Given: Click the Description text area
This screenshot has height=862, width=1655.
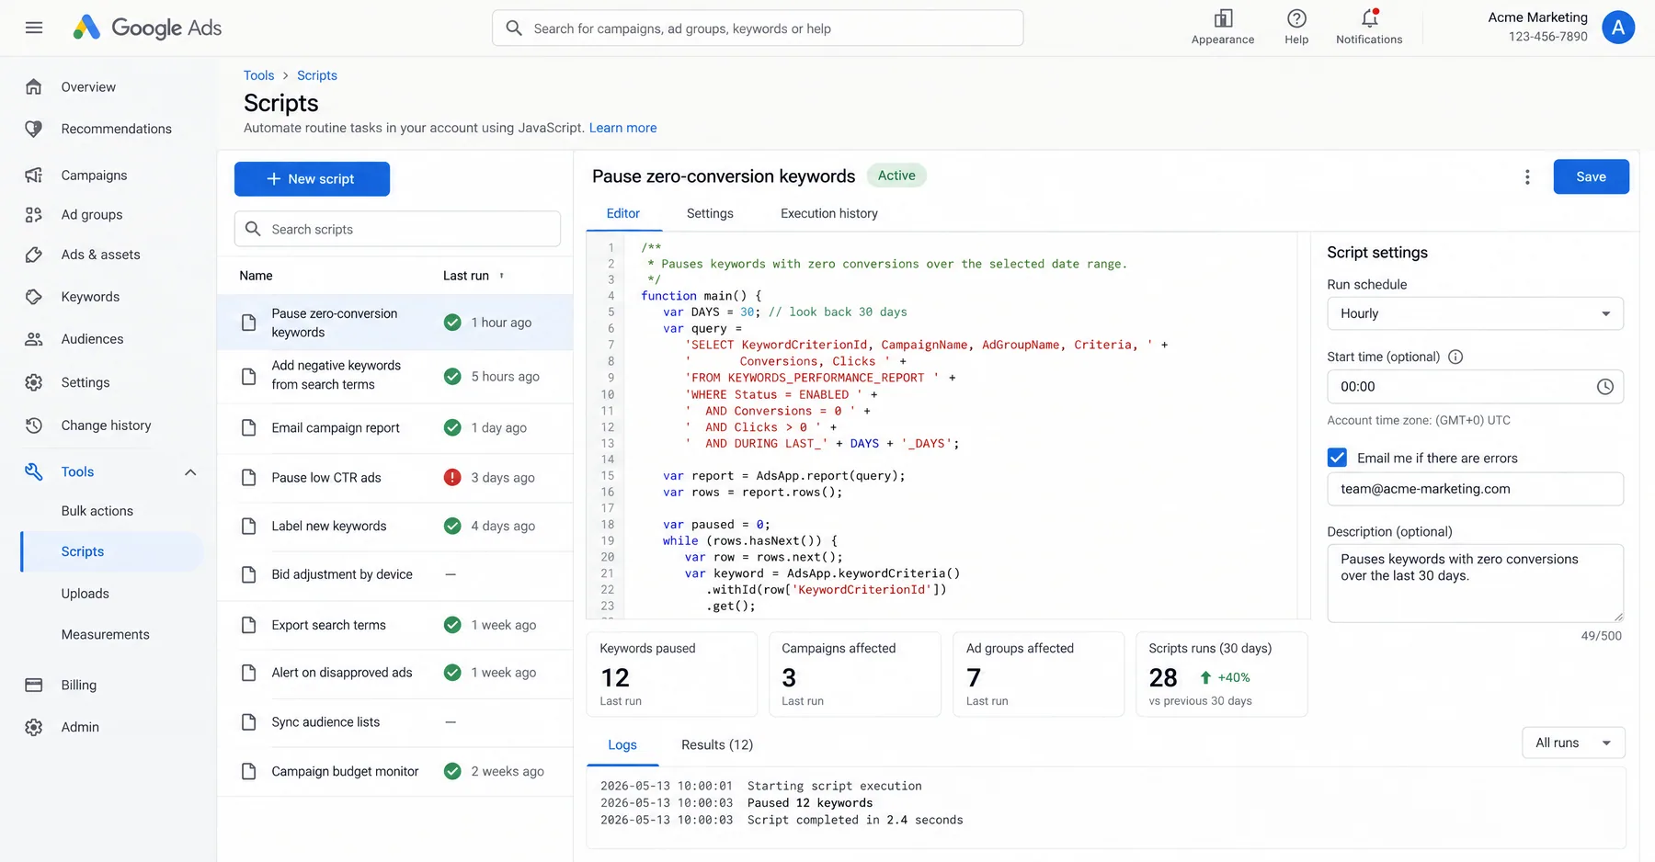Looking at the screenshot, I should point(1475,584).
